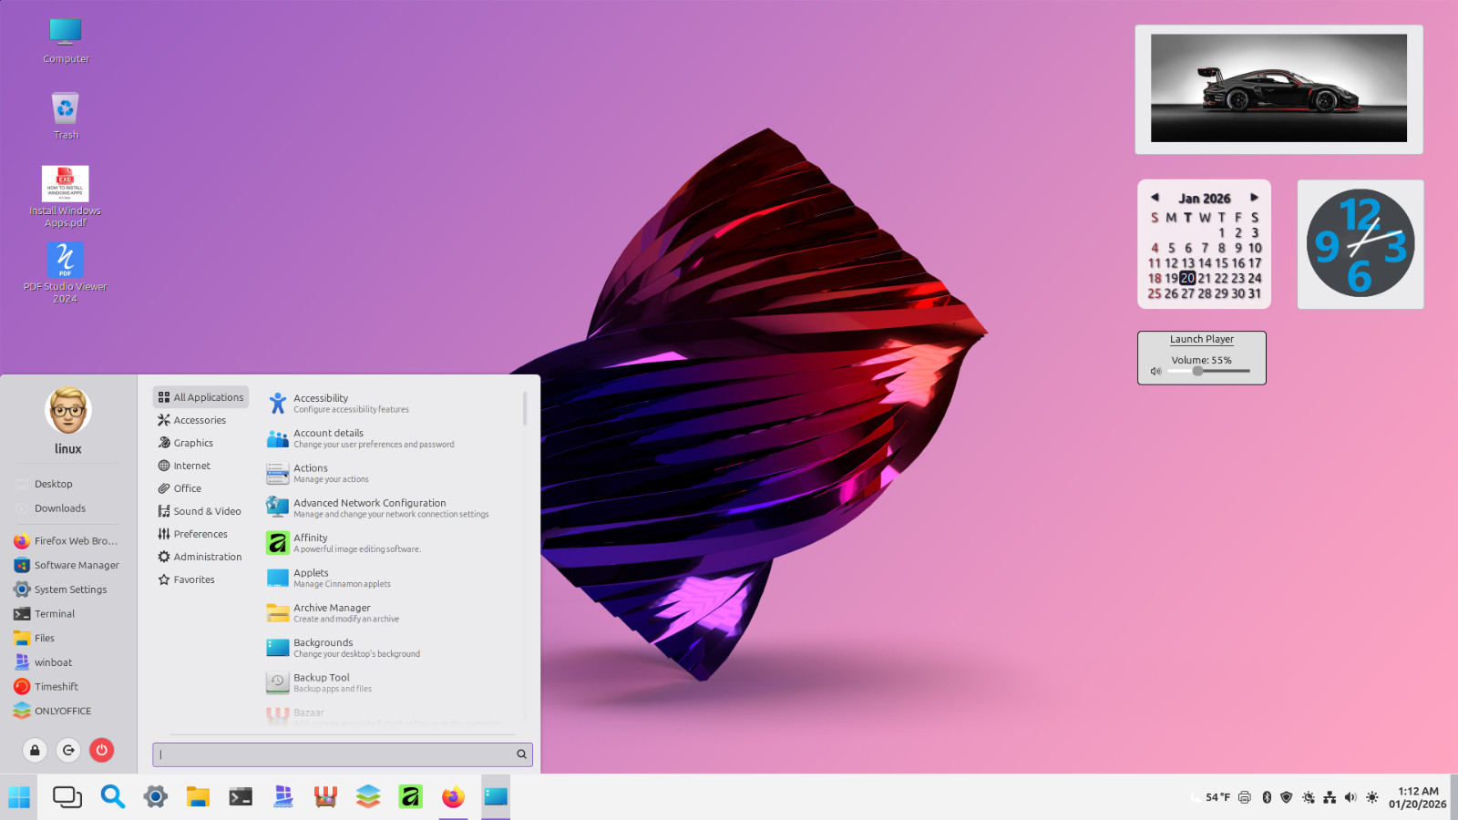1458x820 pixels.
Task: Open Accessibility in applications list
Action: tap(392, 403)
